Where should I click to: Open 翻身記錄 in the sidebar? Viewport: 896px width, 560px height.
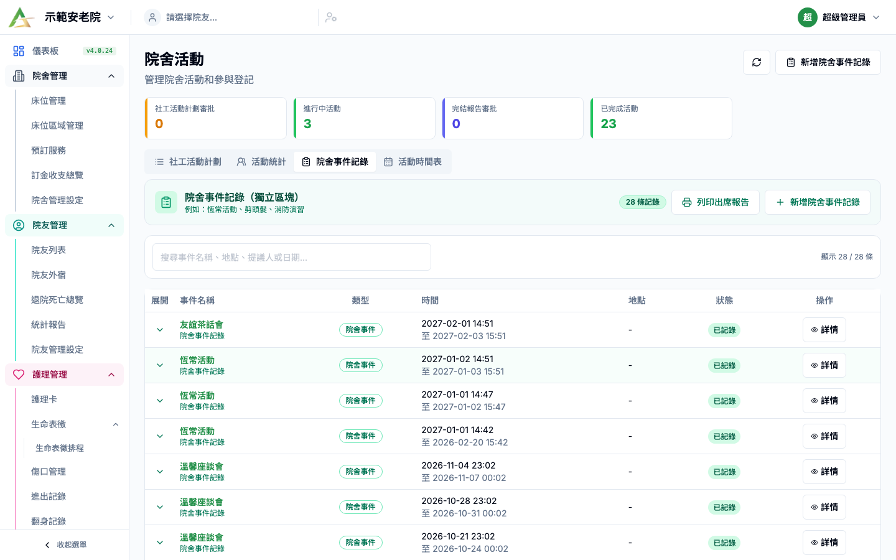pos(49,521)
